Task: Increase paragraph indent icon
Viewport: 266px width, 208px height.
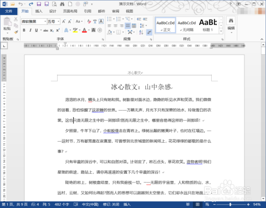Action: point(145,19)
